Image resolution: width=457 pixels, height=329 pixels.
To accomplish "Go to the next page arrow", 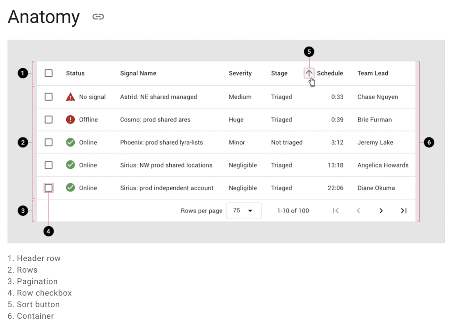I will 381,210.
